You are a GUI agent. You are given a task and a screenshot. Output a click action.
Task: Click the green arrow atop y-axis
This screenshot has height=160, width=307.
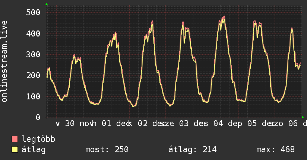pos(47,4)
